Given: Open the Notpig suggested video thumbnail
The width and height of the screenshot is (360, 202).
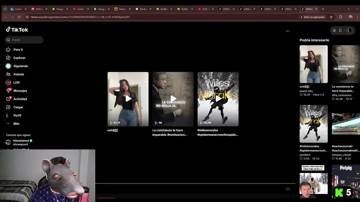Looking at the screenshot, I should pos(346,182).
